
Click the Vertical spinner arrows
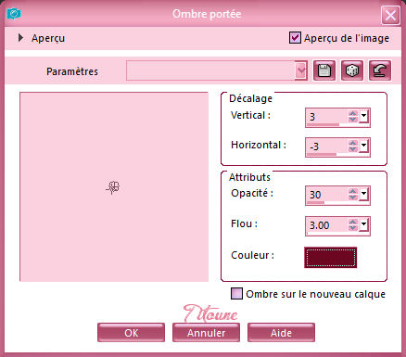[x=353, y=116]
